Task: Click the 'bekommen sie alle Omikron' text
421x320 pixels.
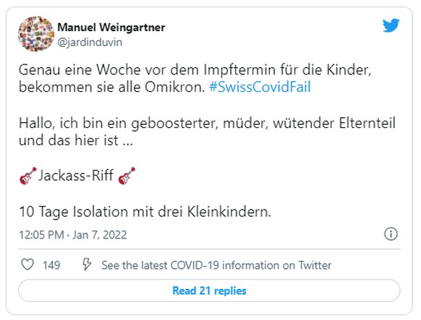Action: (x=111, y=87)
